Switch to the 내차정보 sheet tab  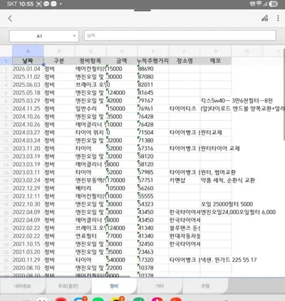pyautogui.click(x=23, y=286)
